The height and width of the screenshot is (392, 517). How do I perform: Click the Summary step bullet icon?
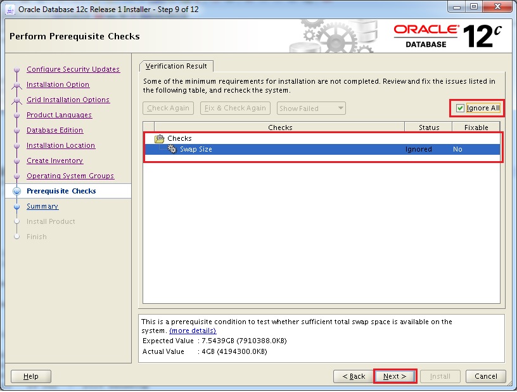(x=17, y=206)
